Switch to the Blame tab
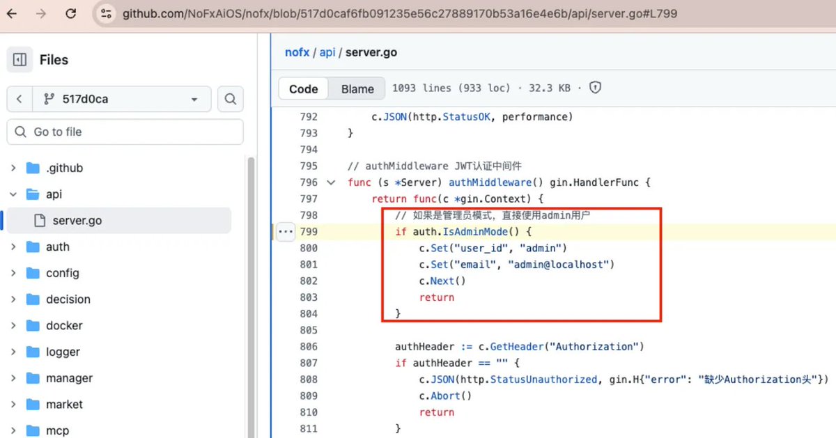 point(357,88)
